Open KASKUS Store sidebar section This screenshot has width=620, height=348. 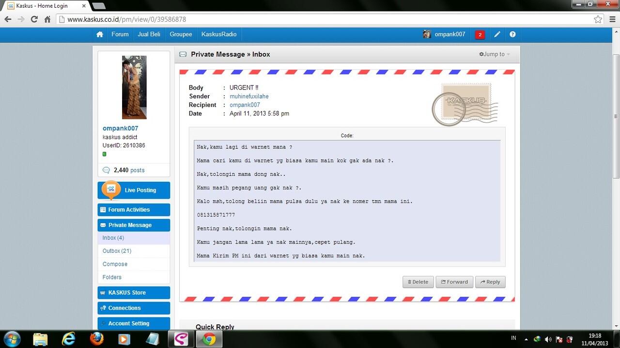[134, 292]
